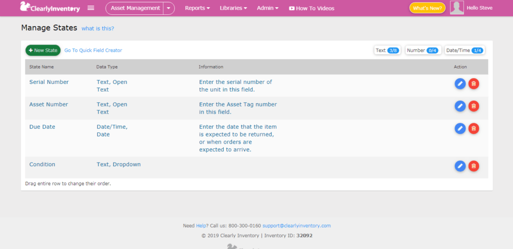
Task: Edit the Serial Number state
Action: click(x=460, y=84)
